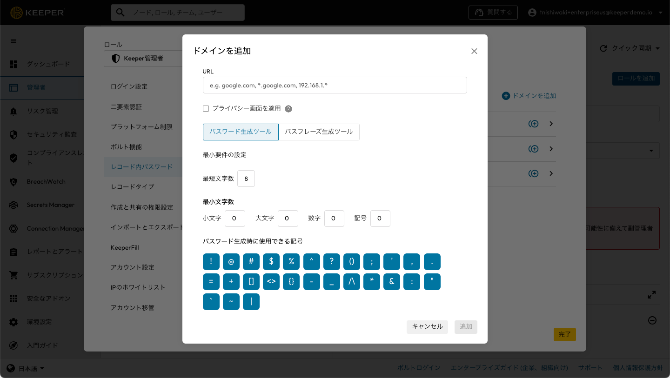Click the BreachWatch sidebar icon
670x378 pixels.
point(13,182)
